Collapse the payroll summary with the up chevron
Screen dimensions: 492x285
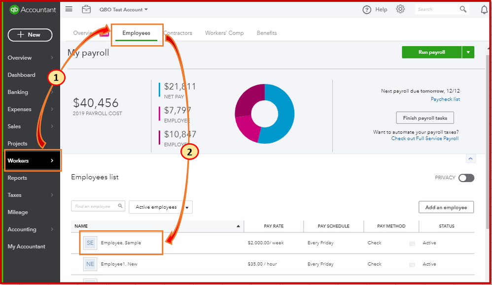470,158
